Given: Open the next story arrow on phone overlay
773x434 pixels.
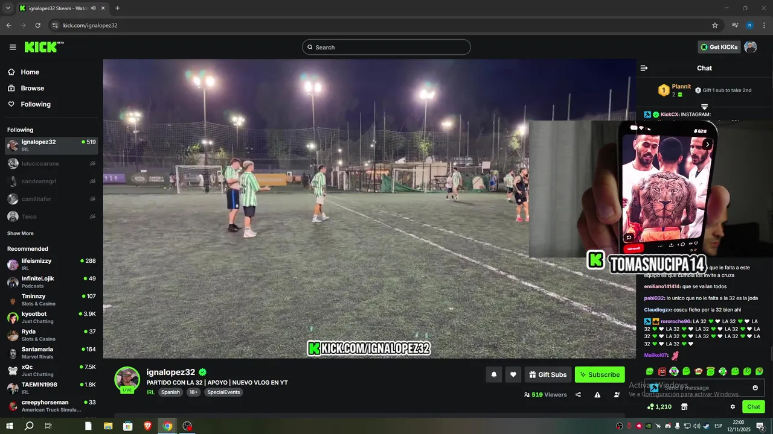Looking at the screenshot, I should [x=707, y=144].
